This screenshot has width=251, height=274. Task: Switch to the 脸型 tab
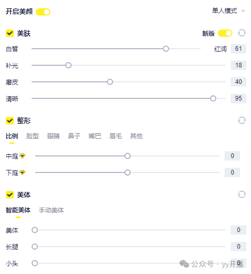33,136
